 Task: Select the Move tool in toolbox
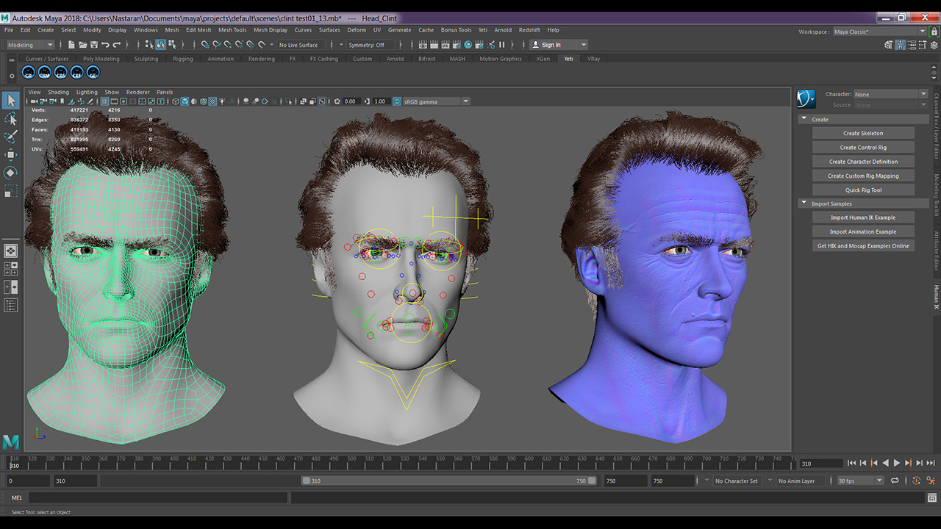pyautogui.click(x=11, y=155)
